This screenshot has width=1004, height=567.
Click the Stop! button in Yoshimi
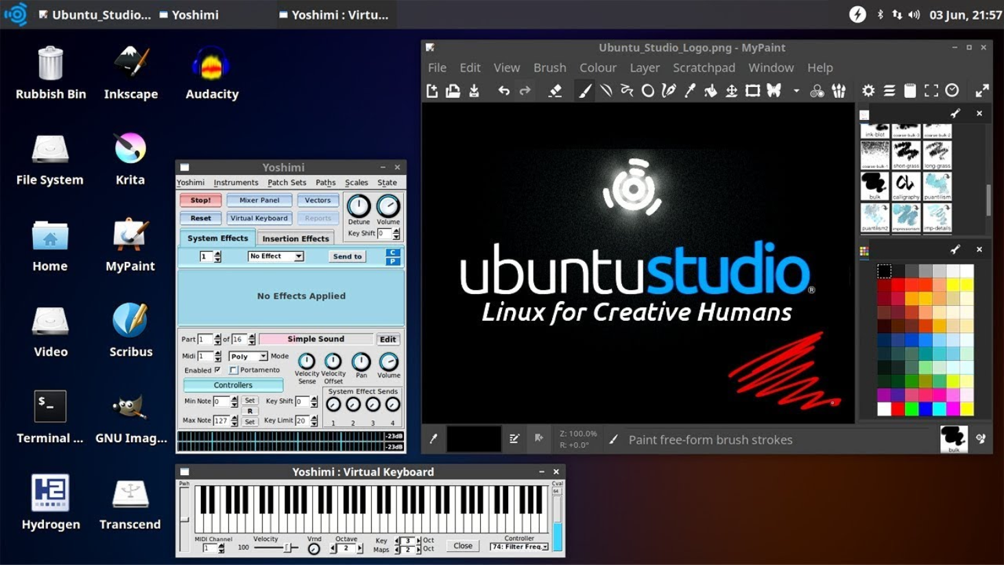(x=201, y=200)
